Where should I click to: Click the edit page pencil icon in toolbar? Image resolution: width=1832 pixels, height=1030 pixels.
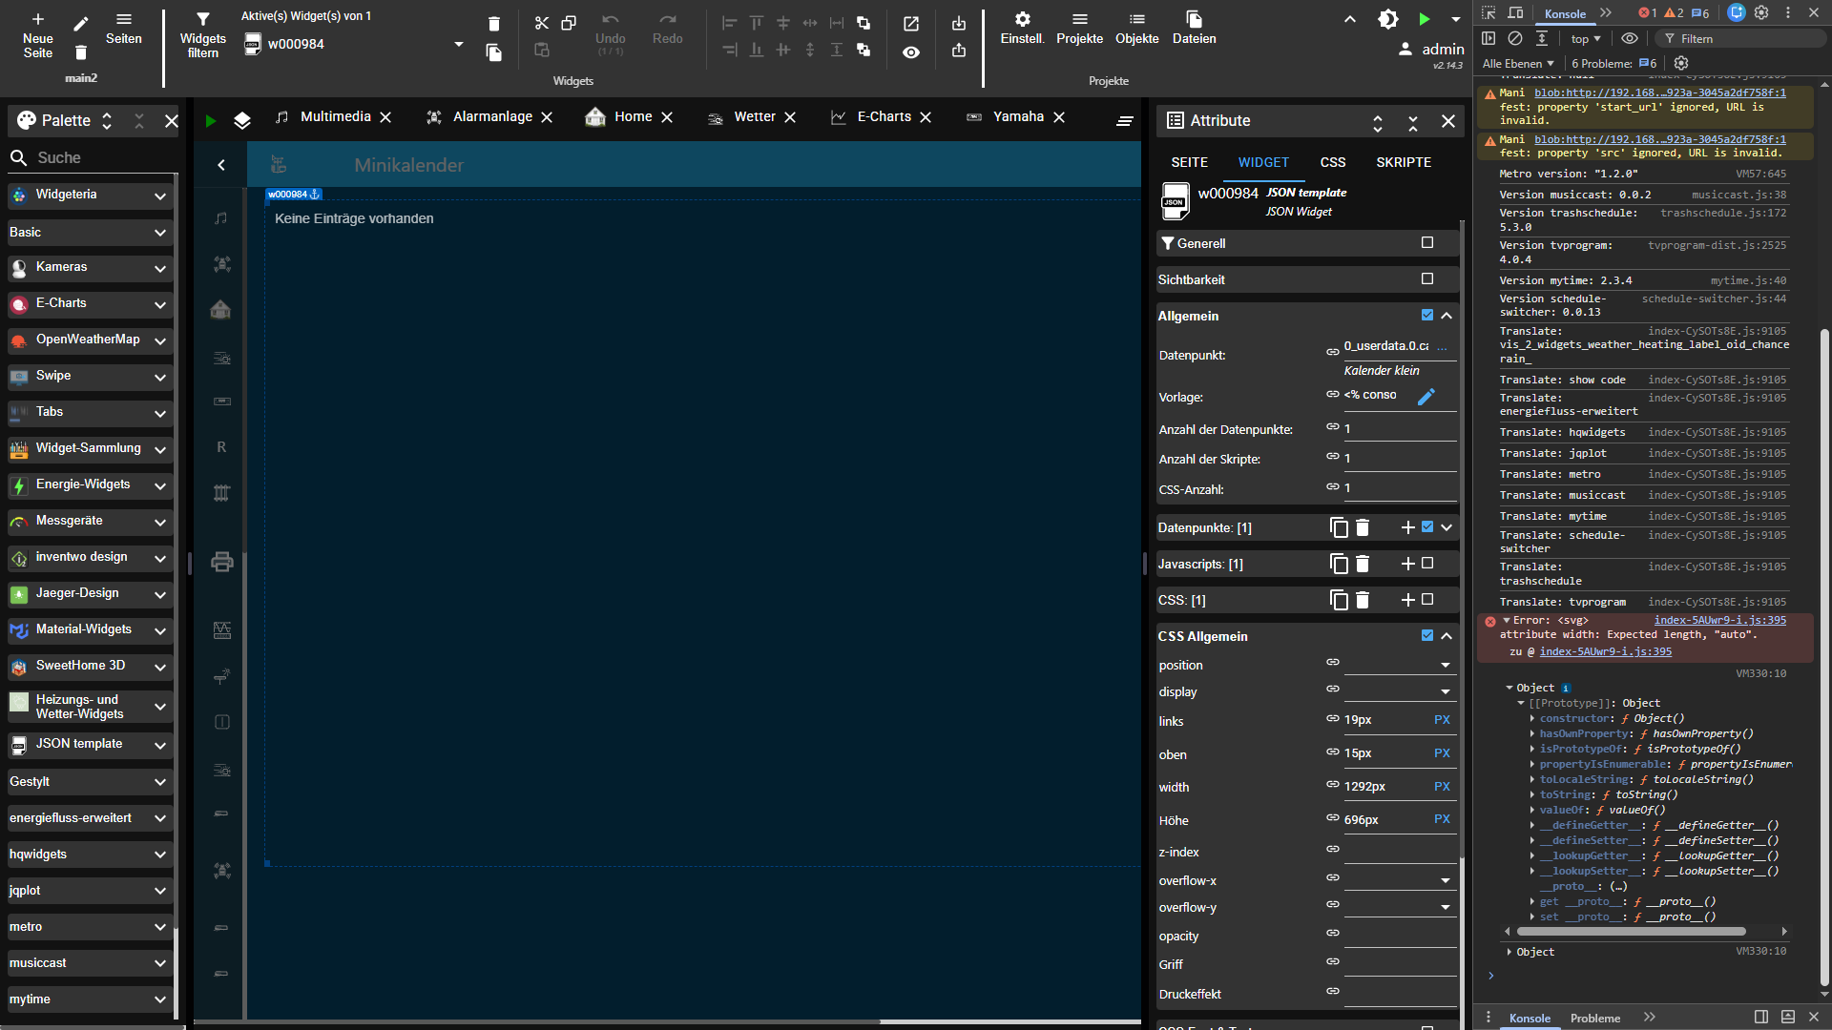(x=81, y=23)
